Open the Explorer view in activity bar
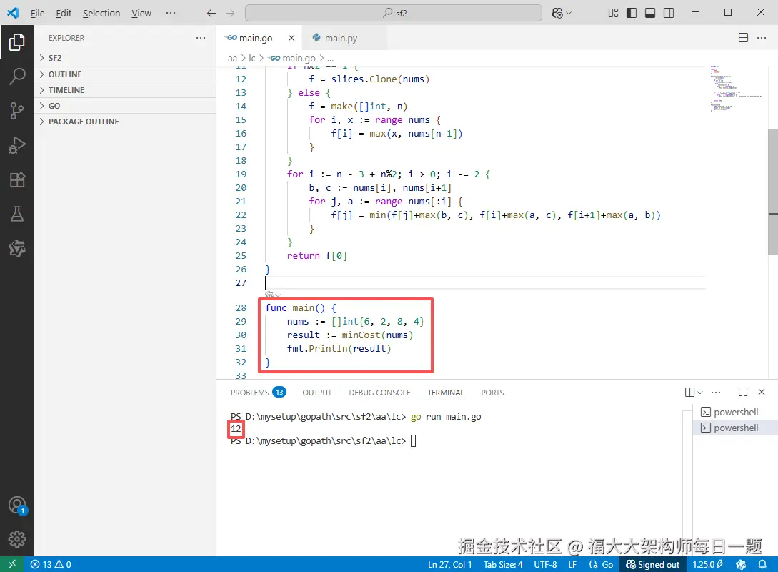 [17, 42]
